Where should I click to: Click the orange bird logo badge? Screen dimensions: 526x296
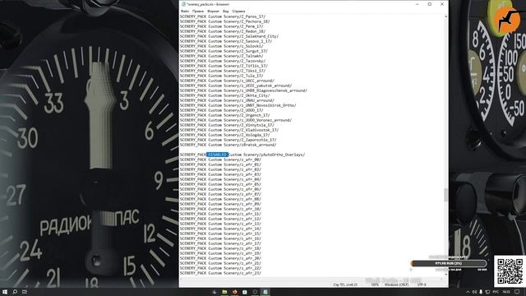click(506, 21)
